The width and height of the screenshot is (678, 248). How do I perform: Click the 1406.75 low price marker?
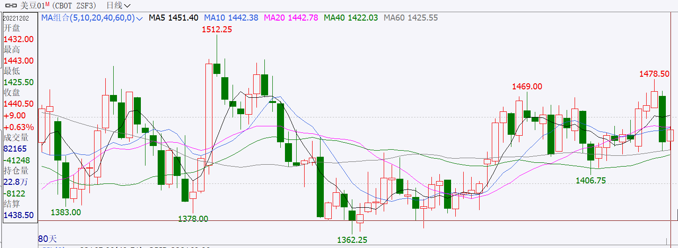(591, 180)
